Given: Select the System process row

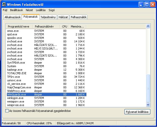Looking at the screenshot, I should click(x=47, y=66).
